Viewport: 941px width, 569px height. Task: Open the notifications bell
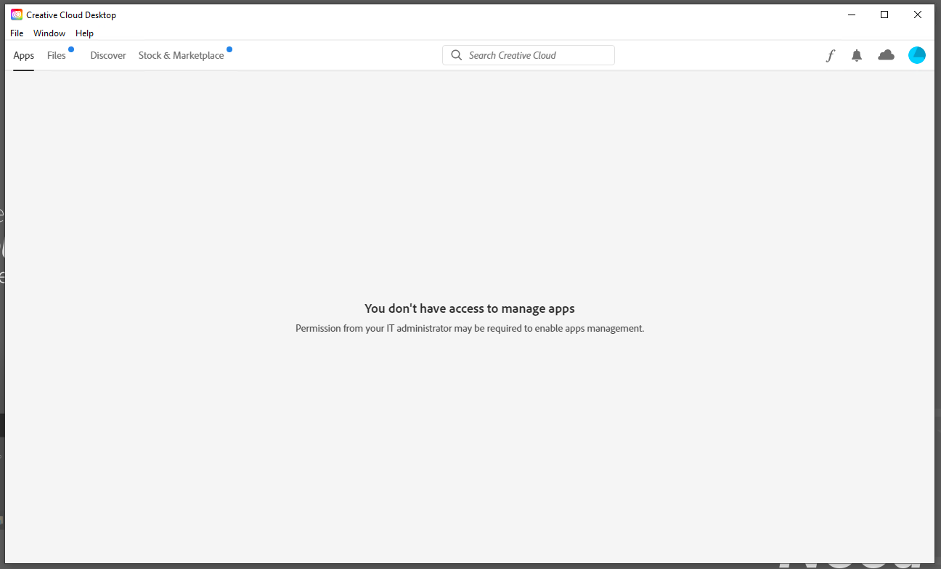tap(857, 55)
